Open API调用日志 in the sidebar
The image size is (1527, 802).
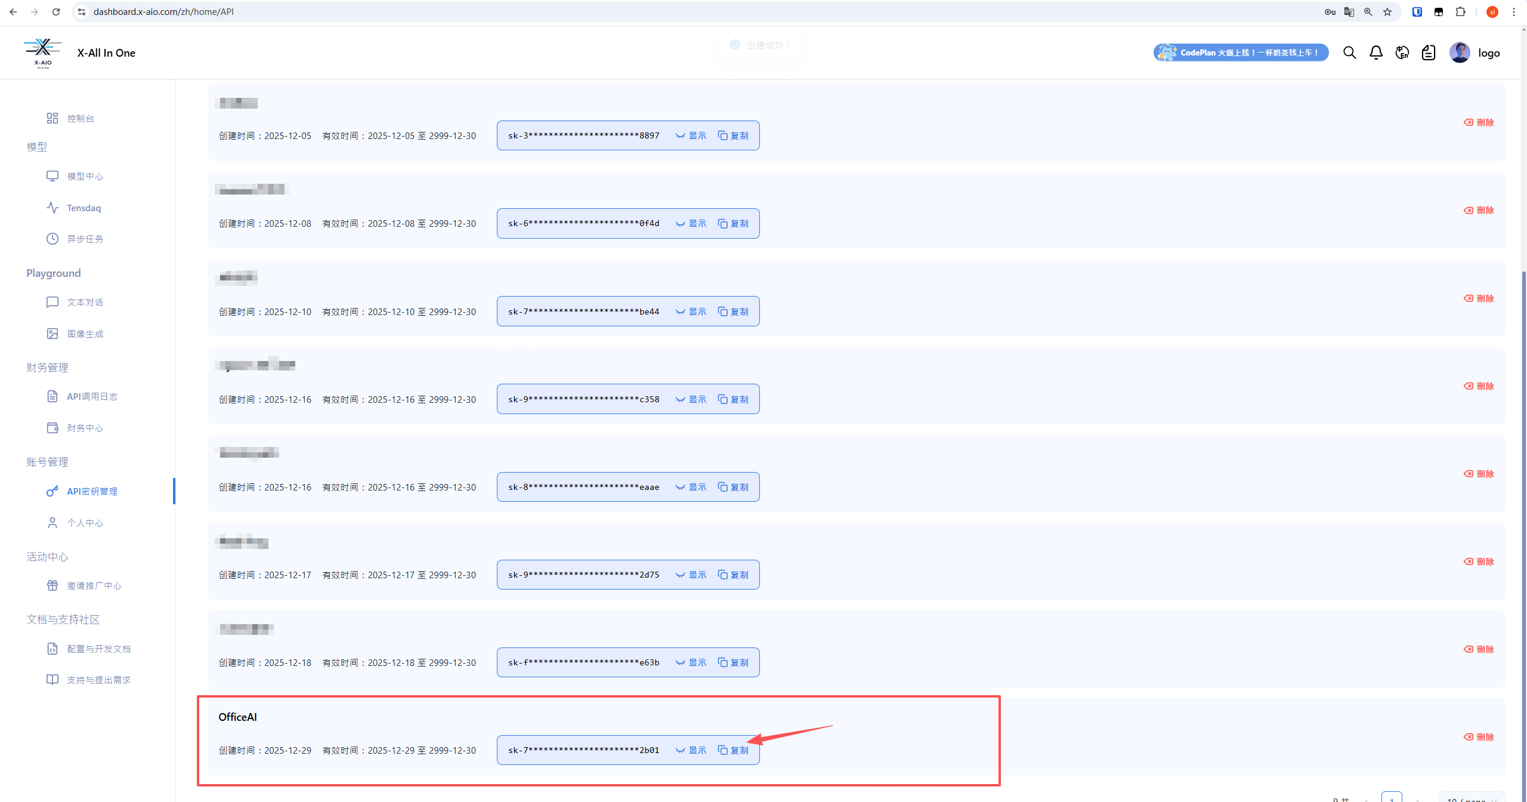92,396
